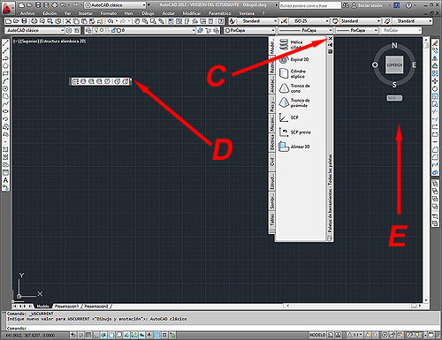Toggle the grid display in status bar
Viewport: 442px width, 340px height.
click(88, 335)
